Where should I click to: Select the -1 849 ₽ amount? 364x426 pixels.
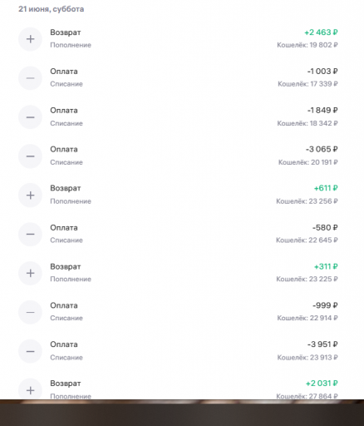322,111
